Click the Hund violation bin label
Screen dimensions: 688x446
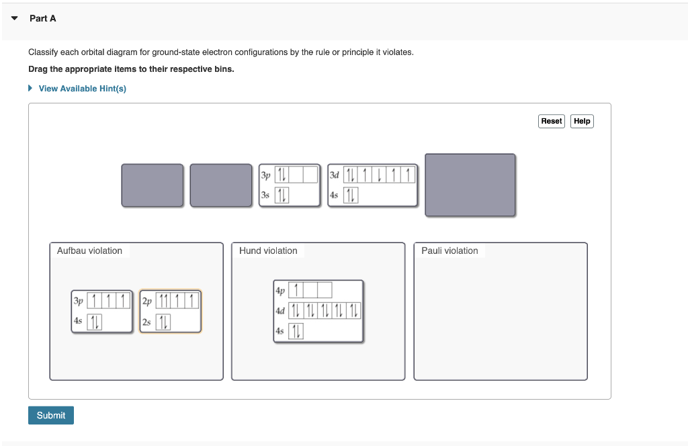tap(268, 250)
